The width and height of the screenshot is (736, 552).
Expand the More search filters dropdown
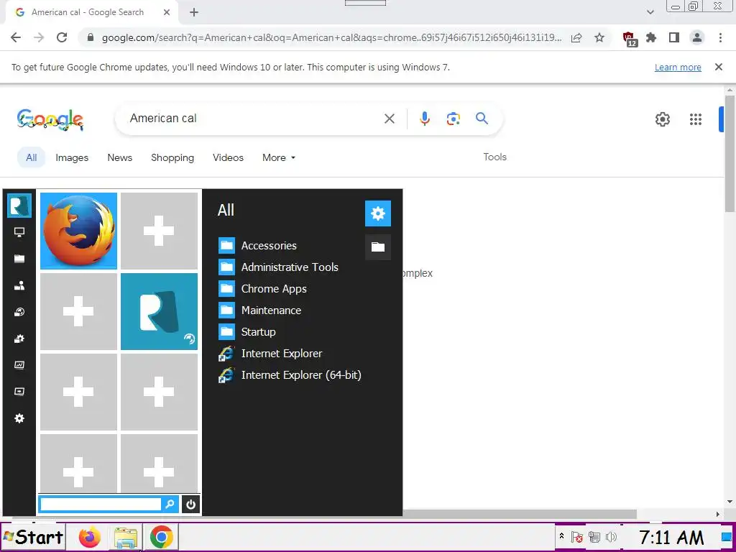pos(279,157)
